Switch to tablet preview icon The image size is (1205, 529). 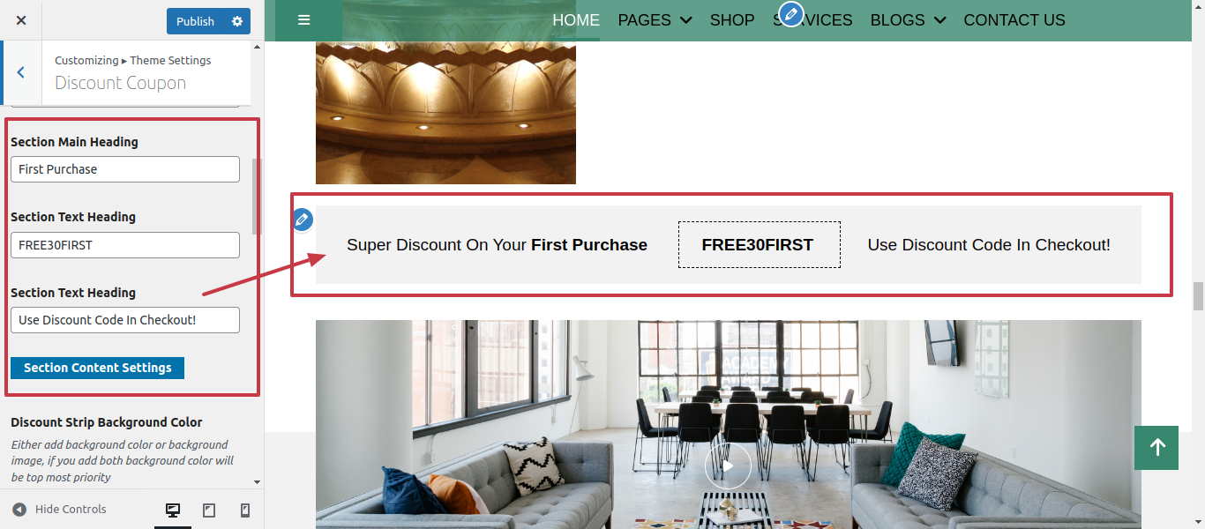[209, 510]
